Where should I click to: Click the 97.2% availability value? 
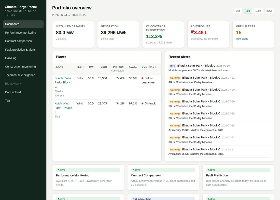point(133,103)
